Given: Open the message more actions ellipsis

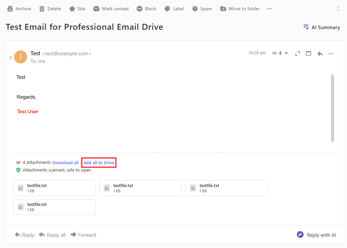Looking at the screenshot, I should [331, 54].
